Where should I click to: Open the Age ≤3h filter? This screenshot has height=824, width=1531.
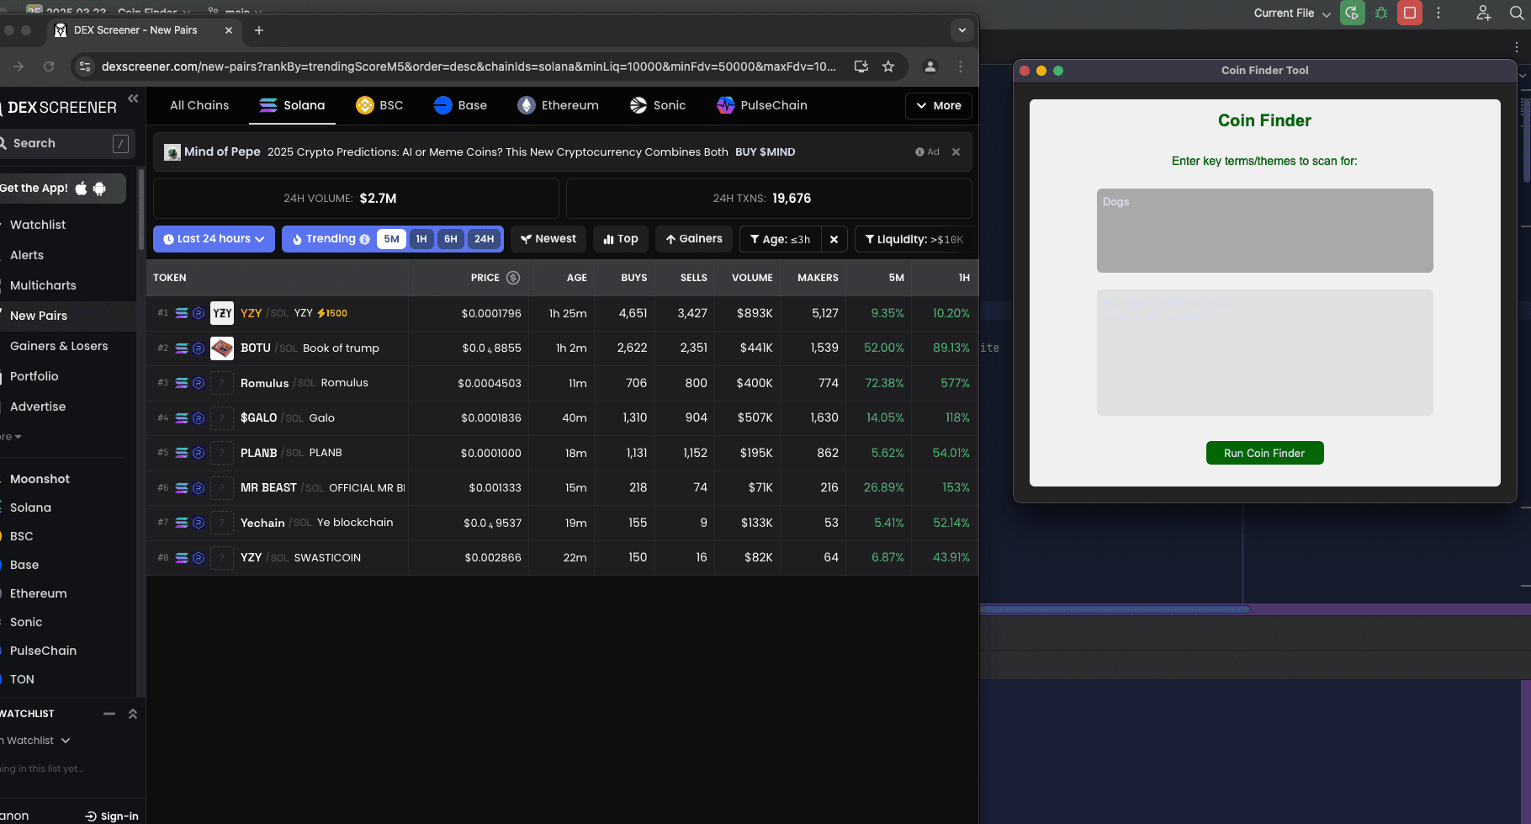click(781, 239)
